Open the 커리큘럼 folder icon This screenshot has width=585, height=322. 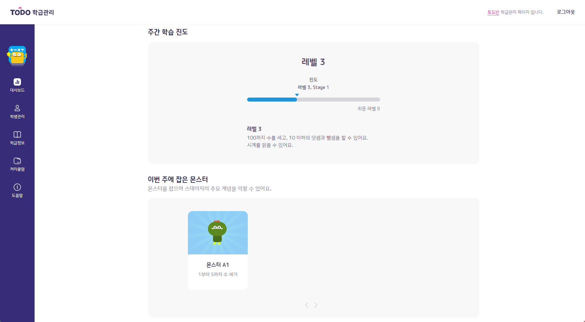click(x=17, y=161)
